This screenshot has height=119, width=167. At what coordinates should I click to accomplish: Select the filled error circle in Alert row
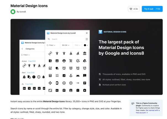click(34, 77)
